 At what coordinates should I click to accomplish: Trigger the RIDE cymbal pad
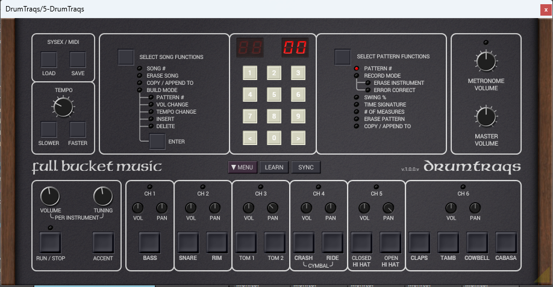pyautogui.click(x=333, y=242)
